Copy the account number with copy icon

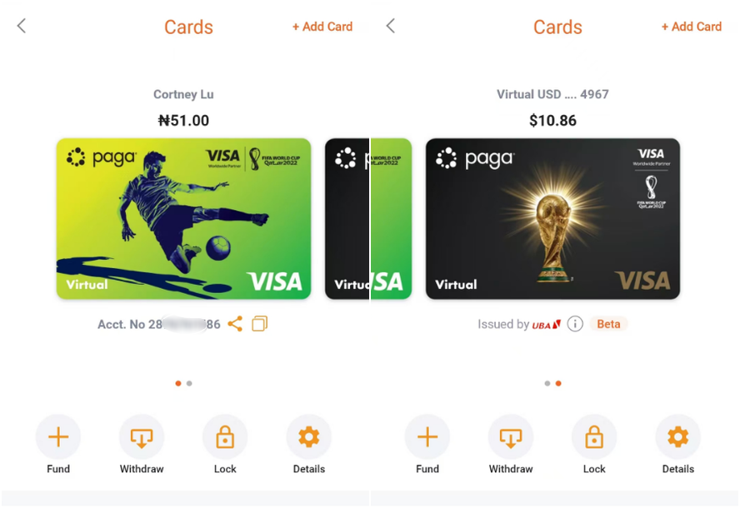pos(259,324)
